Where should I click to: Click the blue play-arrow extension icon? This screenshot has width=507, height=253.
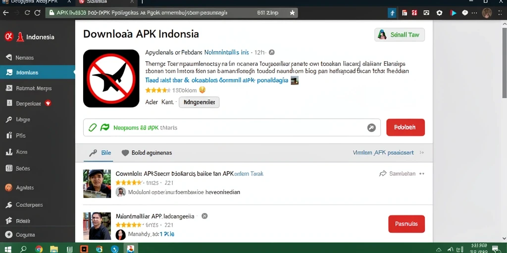point(454,13)
